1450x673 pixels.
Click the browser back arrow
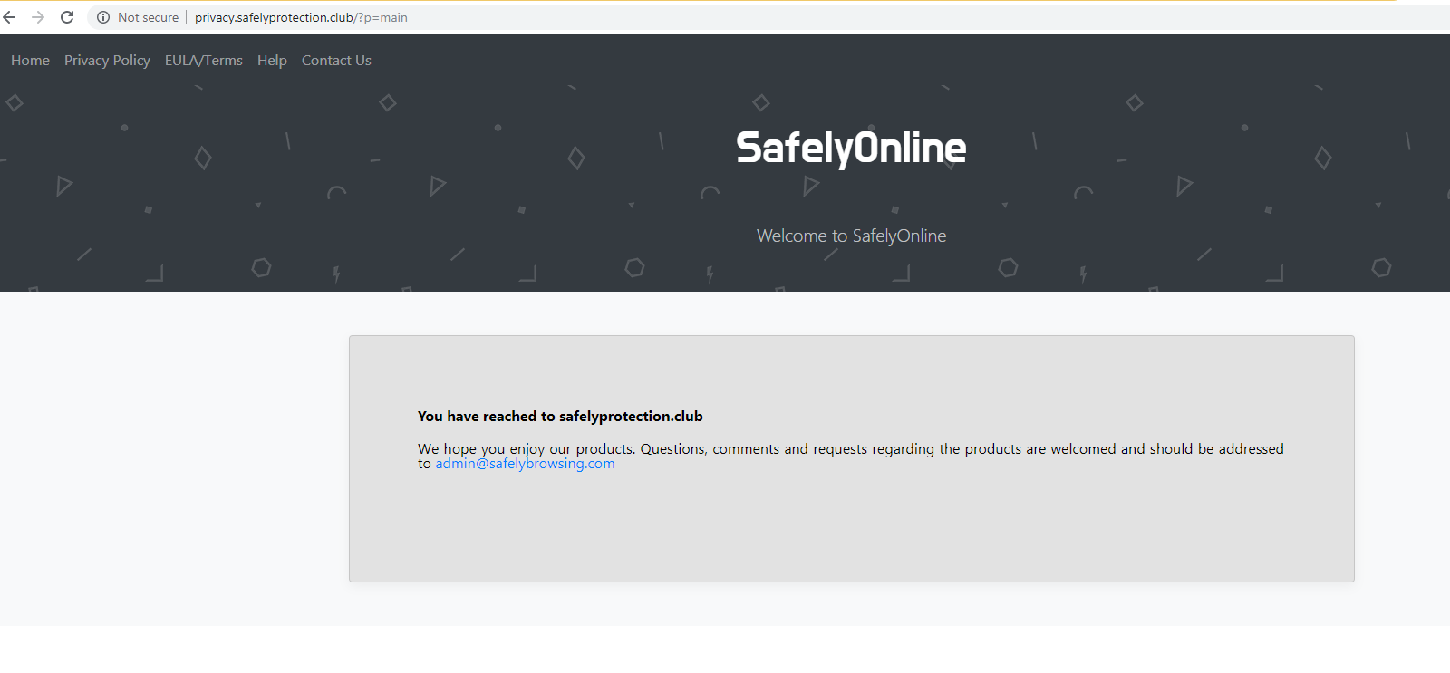[10, 17]
